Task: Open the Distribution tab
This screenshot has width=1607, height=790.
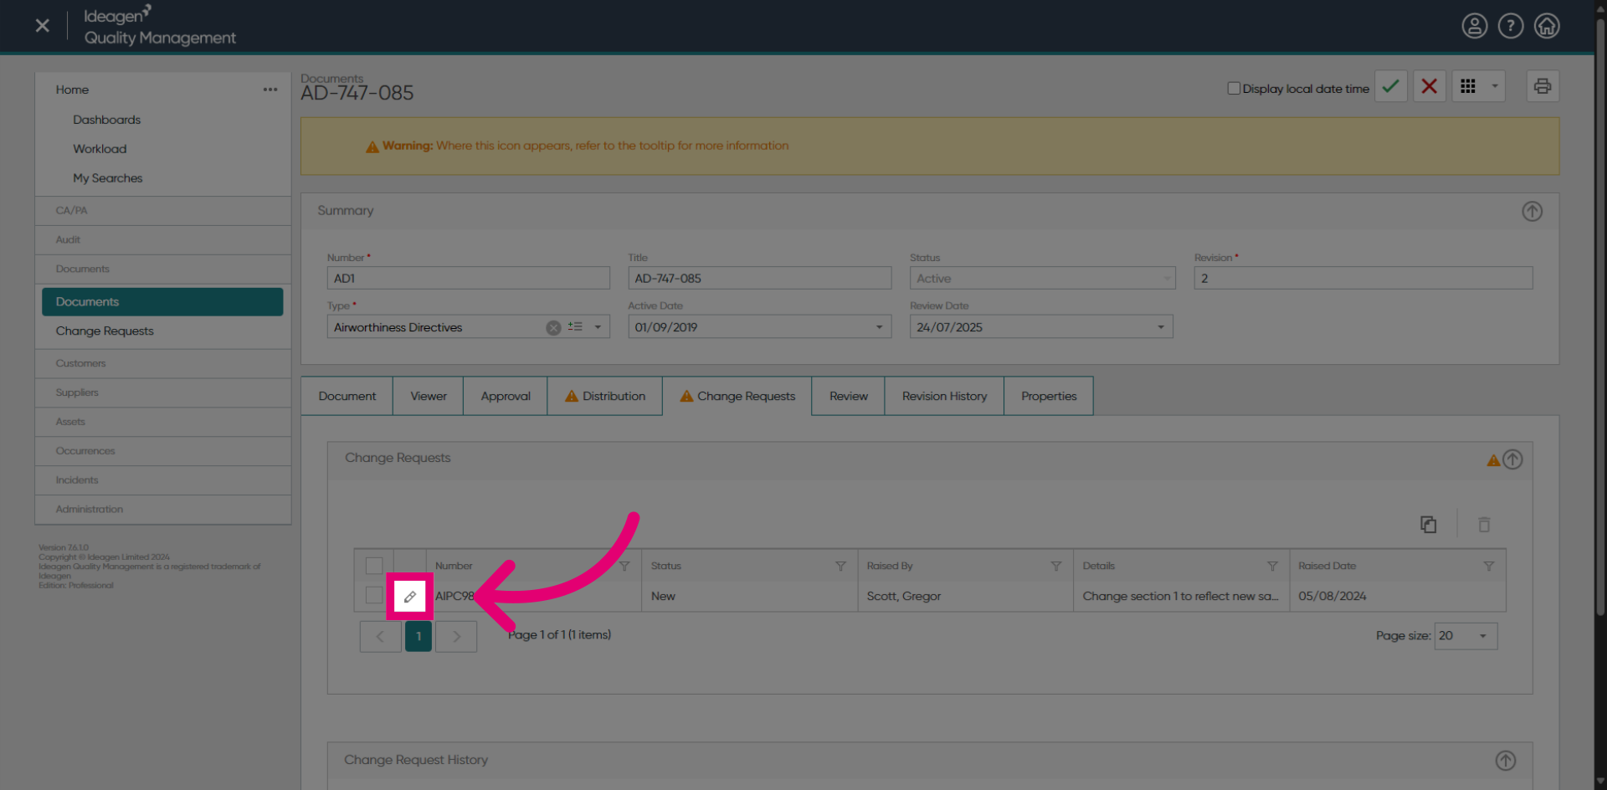Action: [x=604, y=395]
